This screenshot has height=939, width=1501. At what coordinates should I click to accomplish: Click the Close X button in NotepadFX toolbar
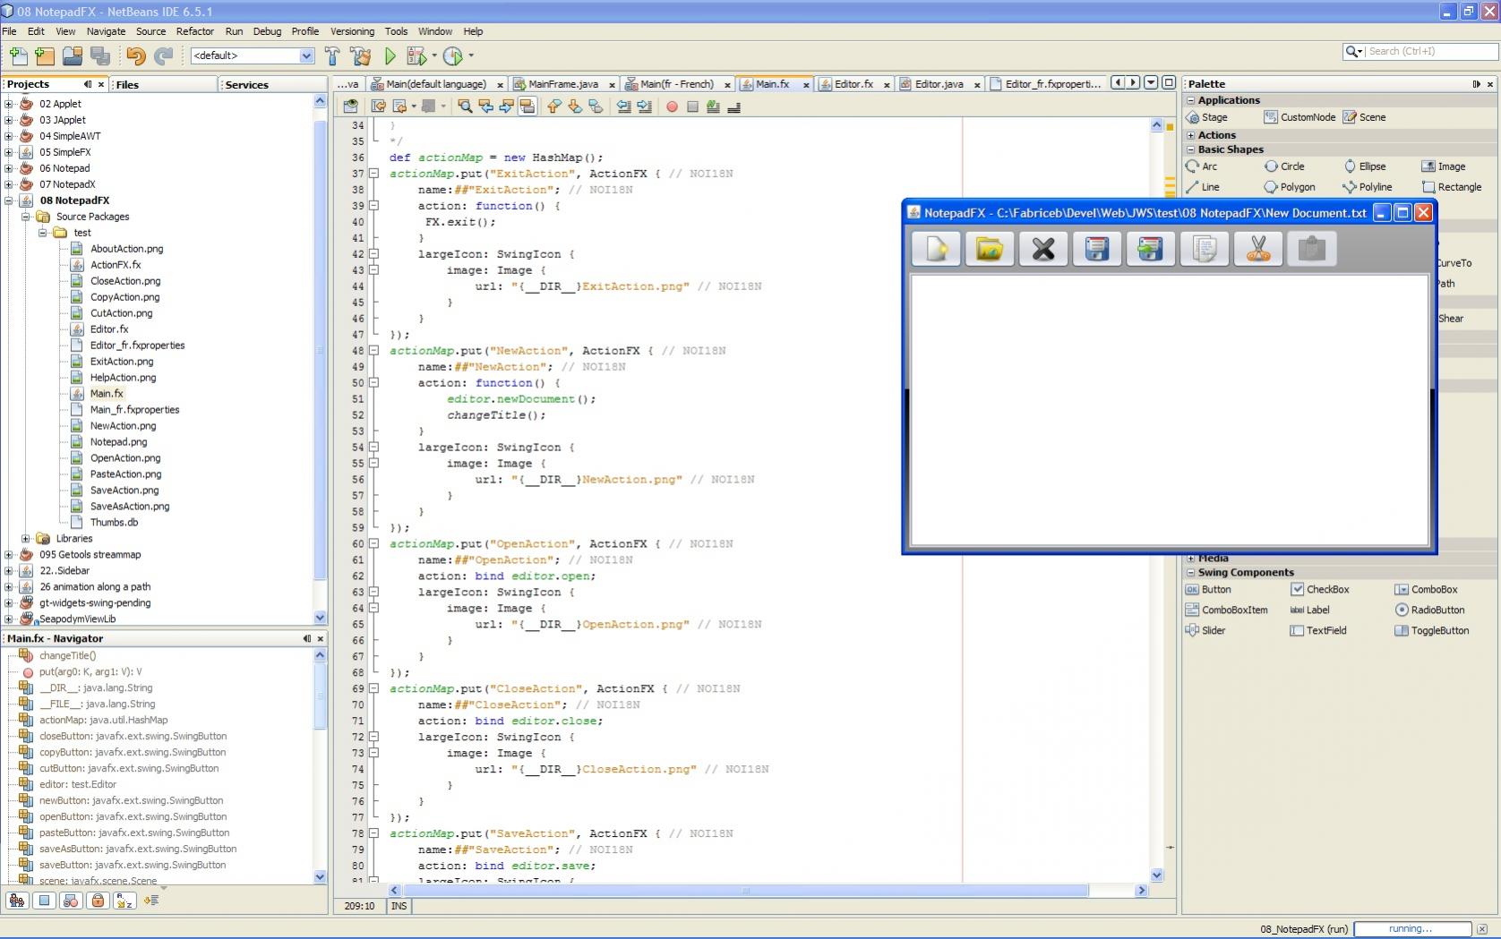1043,249
